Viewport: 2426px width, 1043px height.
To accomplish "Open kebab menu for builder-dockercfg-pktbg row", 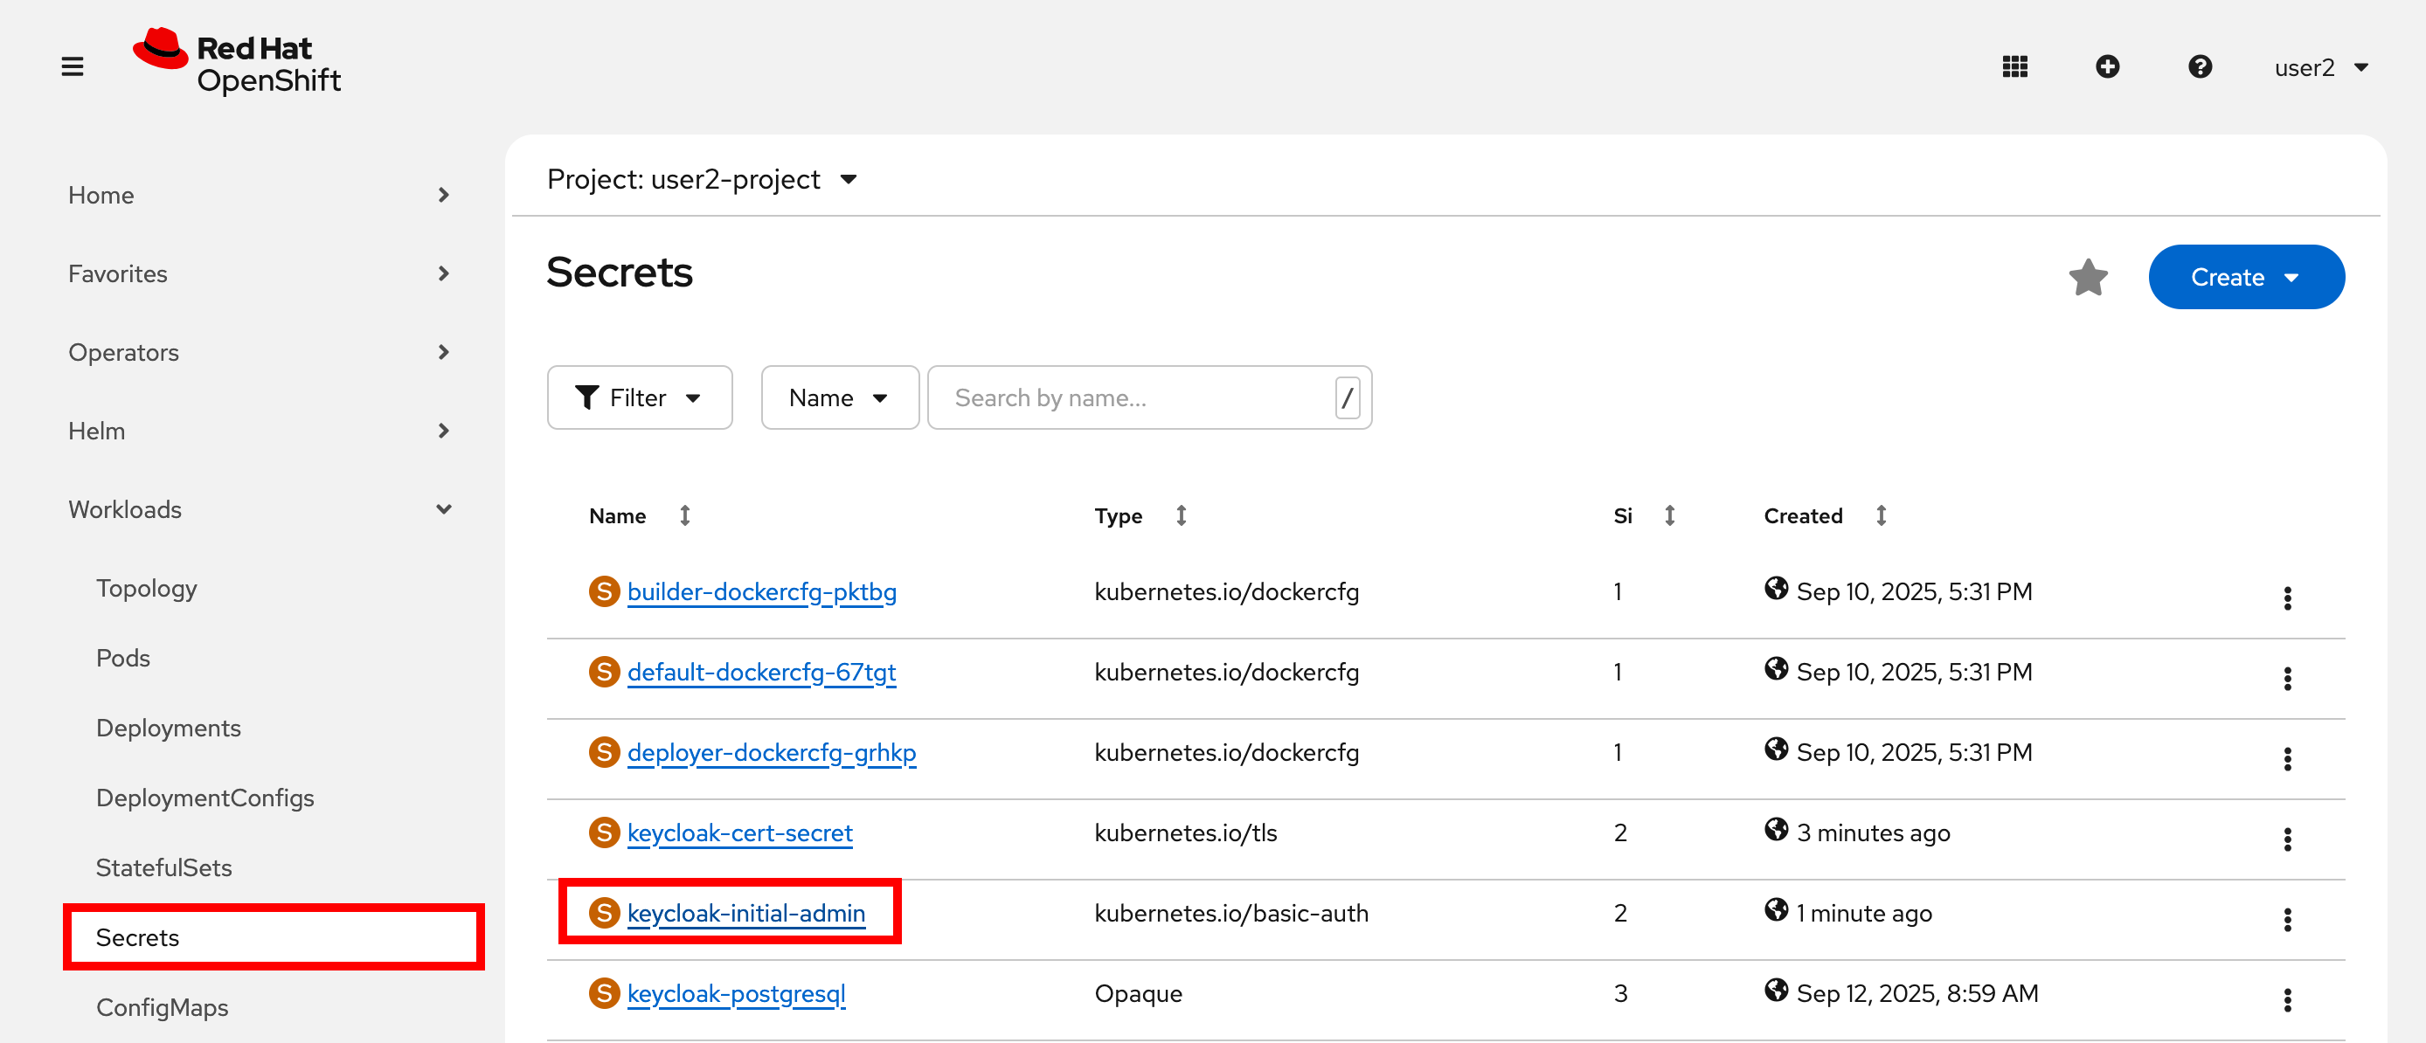I will pos(2287,598).
